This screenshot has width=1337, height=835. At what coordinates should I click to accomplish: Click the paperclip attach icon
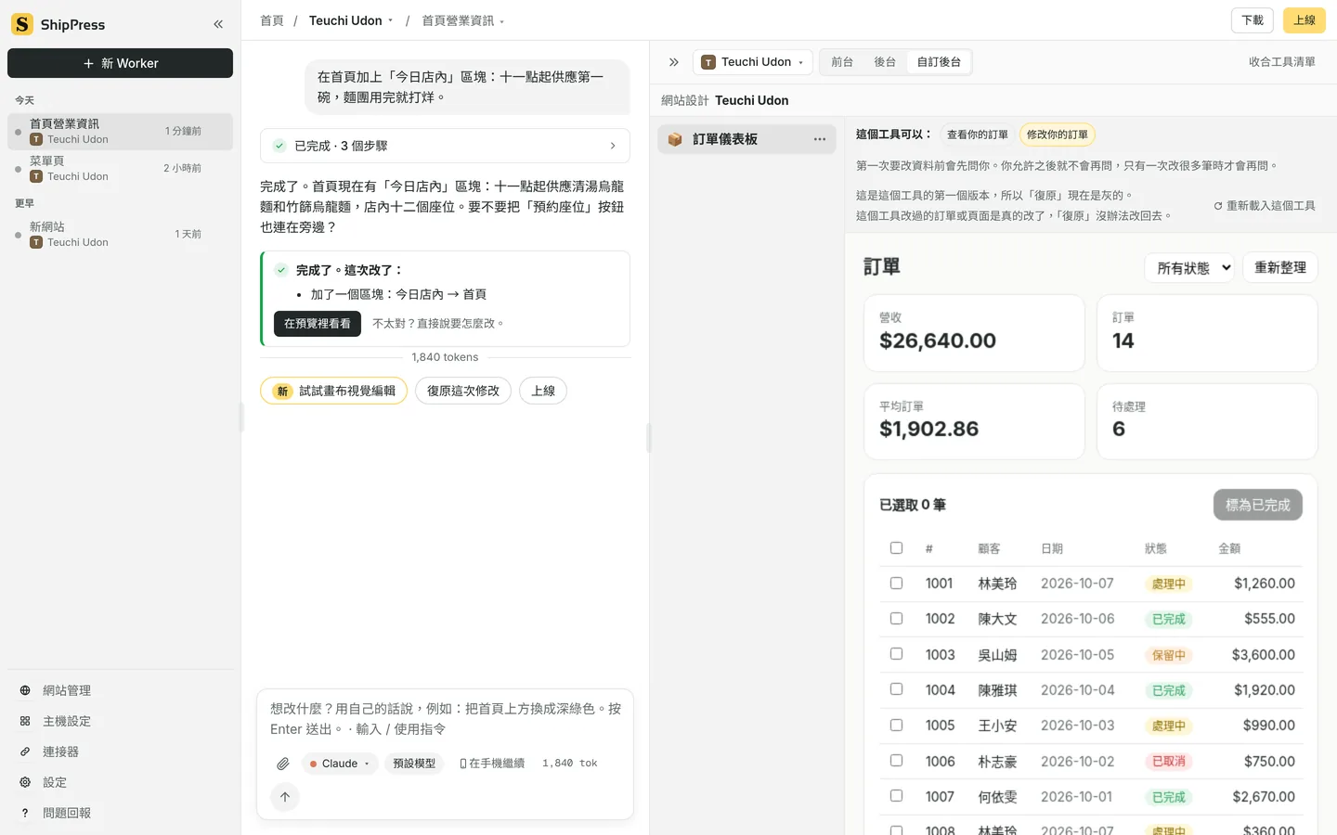(283, 764)
